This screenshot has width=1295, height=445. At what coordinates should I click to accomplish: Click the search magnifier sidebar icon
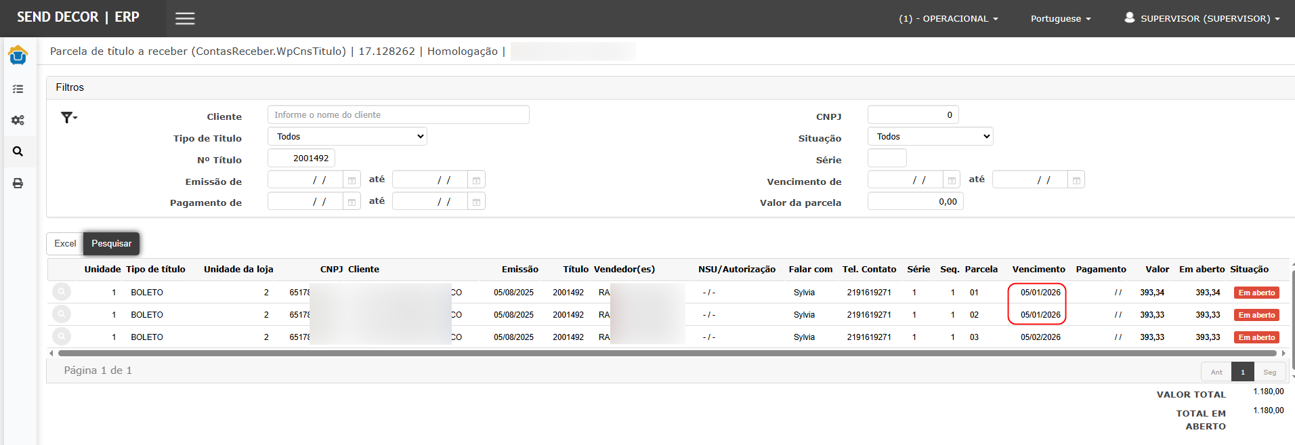tap(18, 152)
